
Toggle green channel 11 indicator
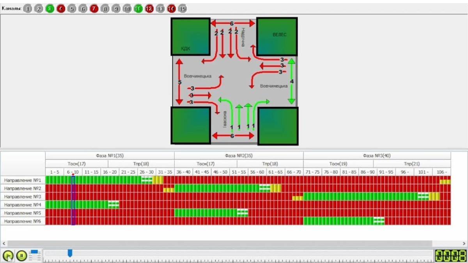tap(138, 9)
